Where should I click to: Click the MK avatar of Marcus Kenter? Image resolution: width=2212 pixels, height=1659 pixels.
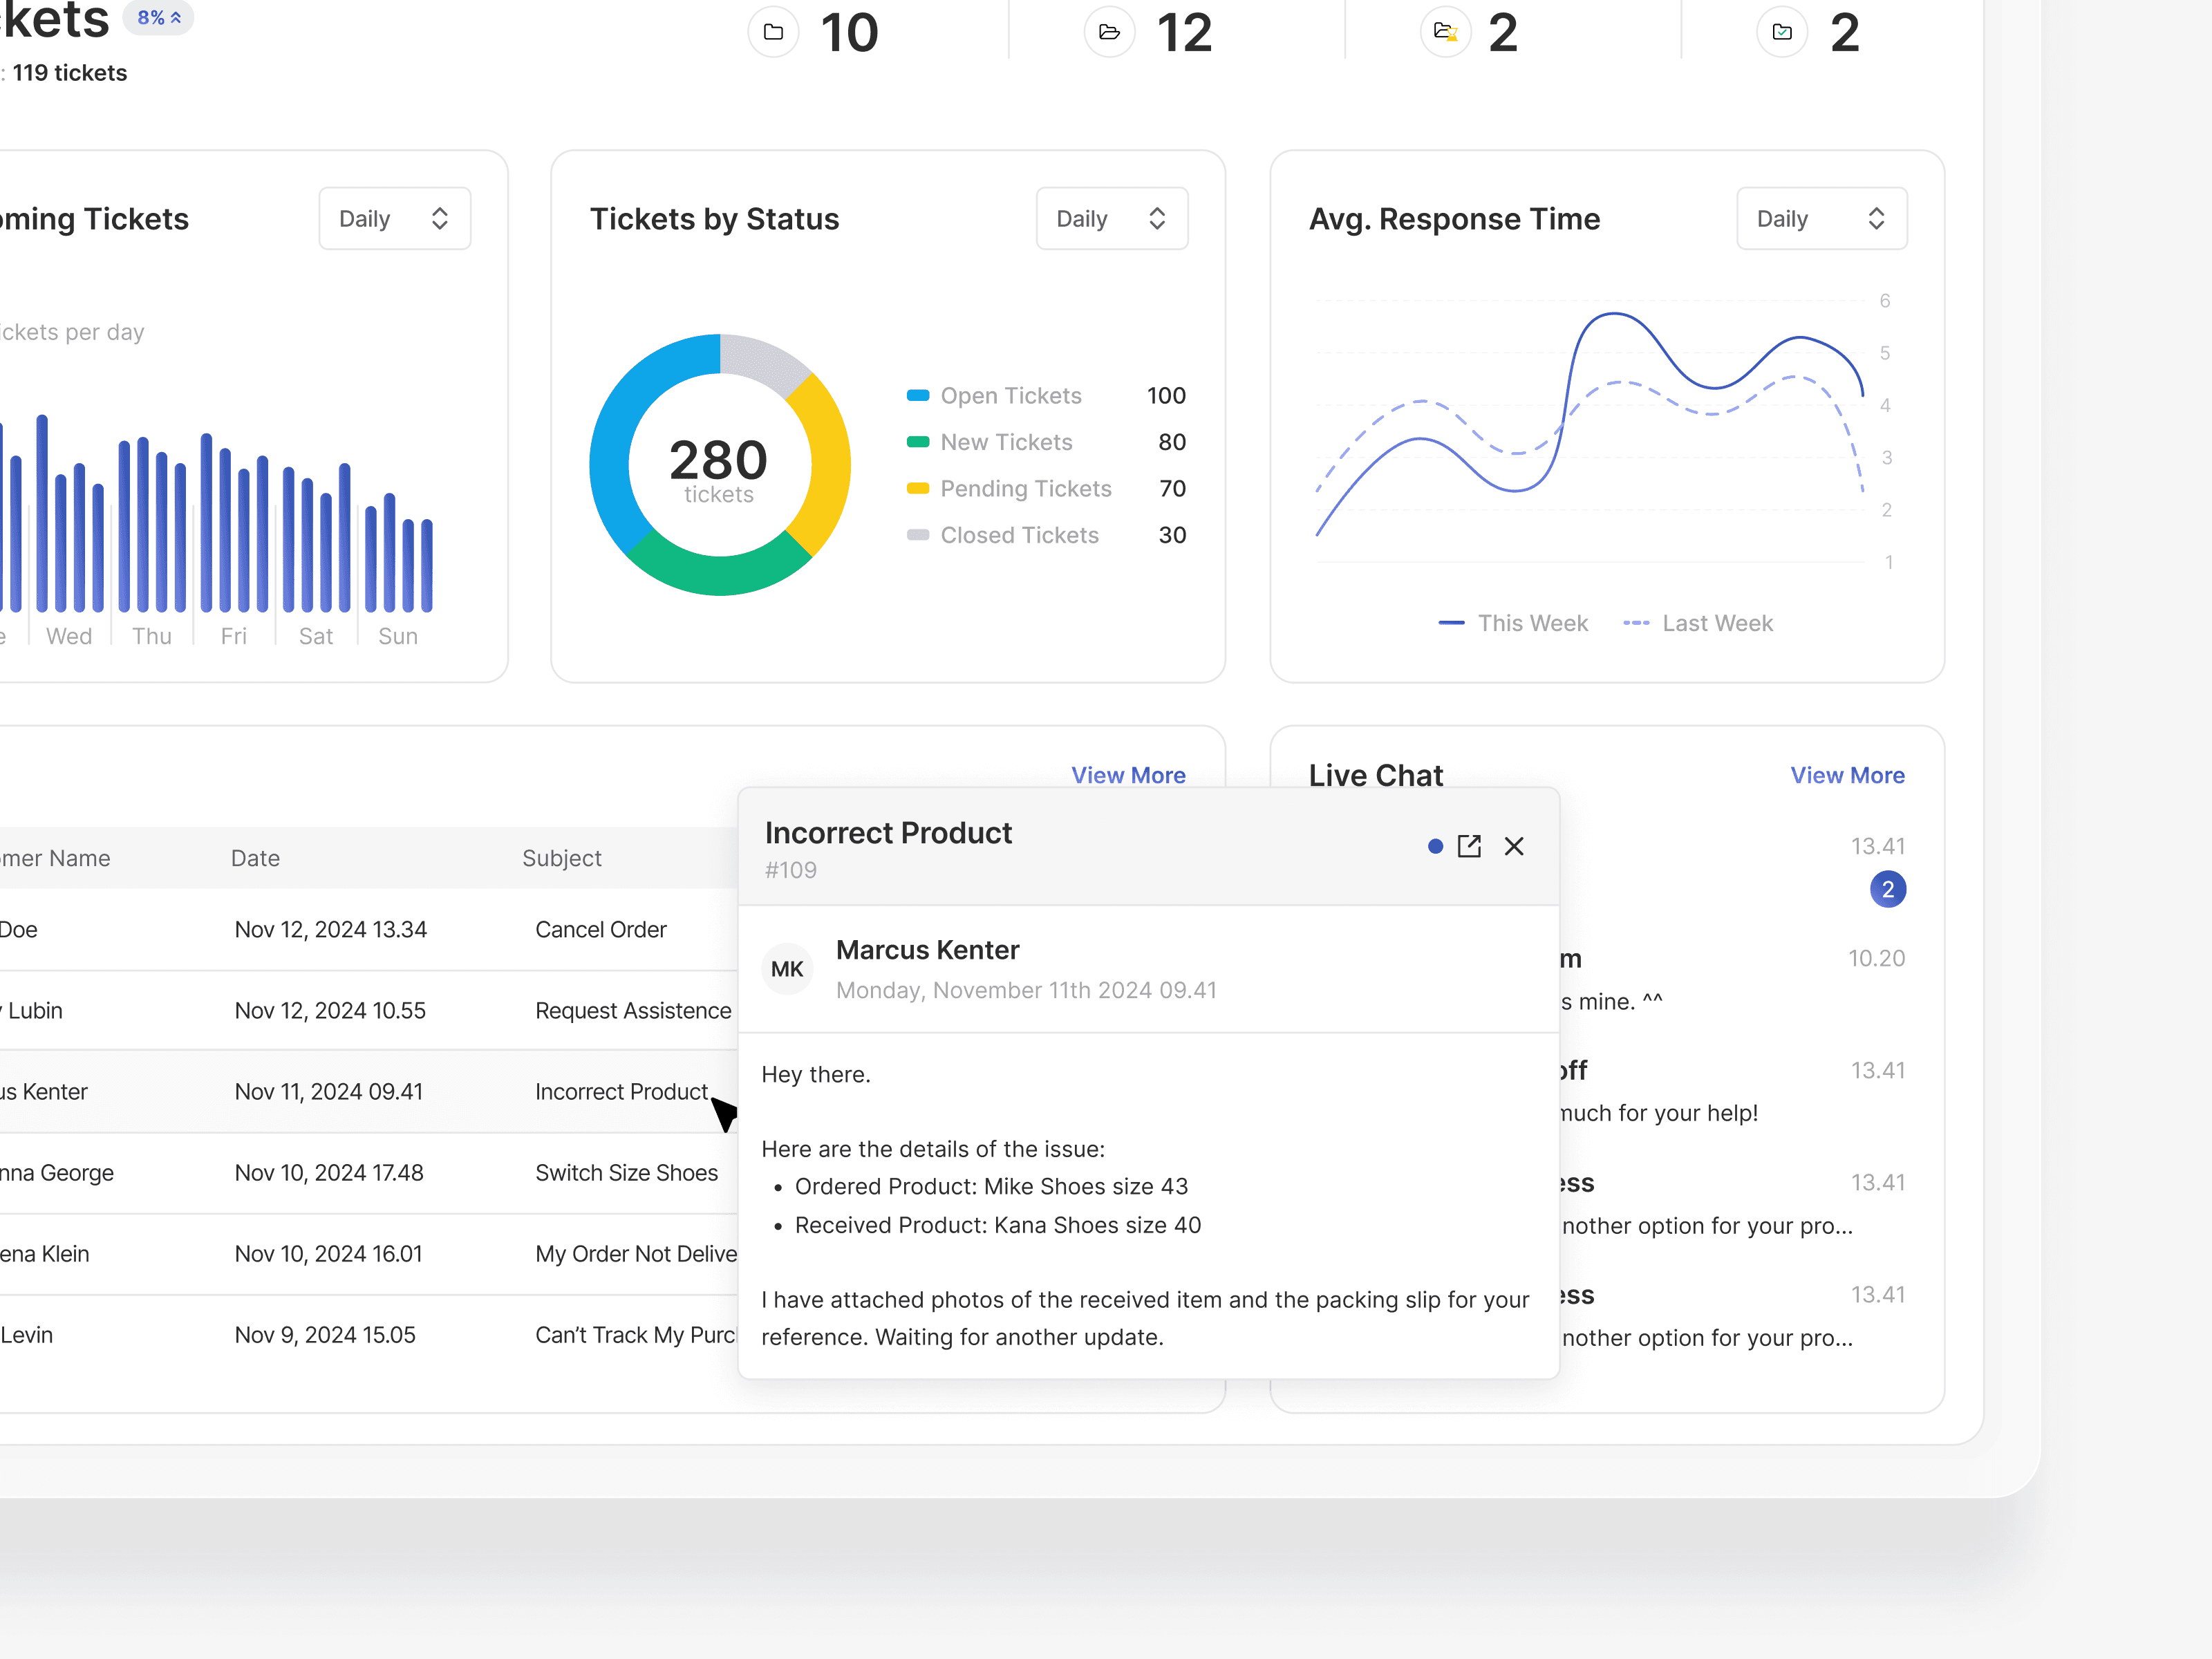pyautogui.click(x=787, y=968)
